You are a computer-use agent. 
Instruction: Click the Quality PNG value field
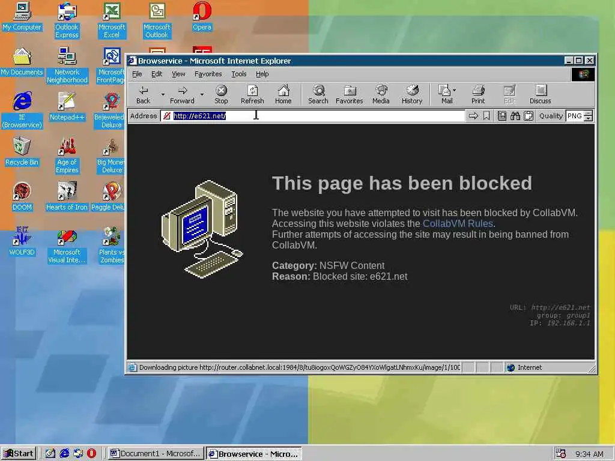pos(575,116)
